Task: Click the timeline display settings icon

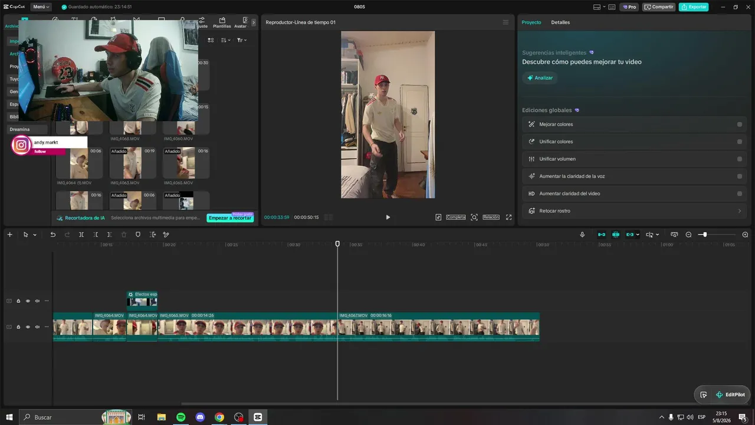Action: point(674,234)
